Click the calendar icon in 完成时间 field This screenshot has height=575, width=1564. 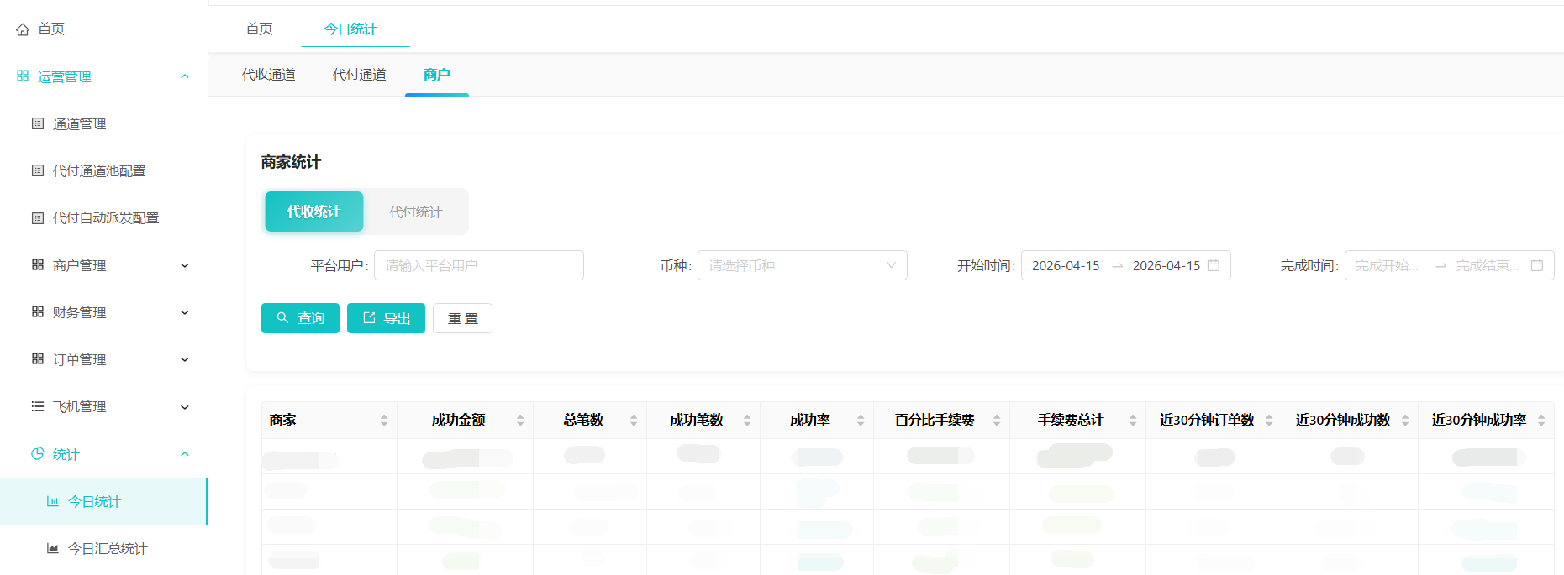click(1537, 265)
